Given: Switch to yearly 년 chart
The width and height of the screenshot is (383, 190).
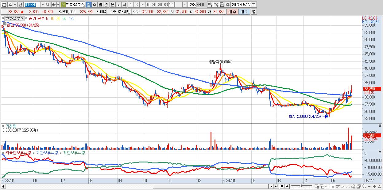Looking at the screenshot, I should point(106,5).
